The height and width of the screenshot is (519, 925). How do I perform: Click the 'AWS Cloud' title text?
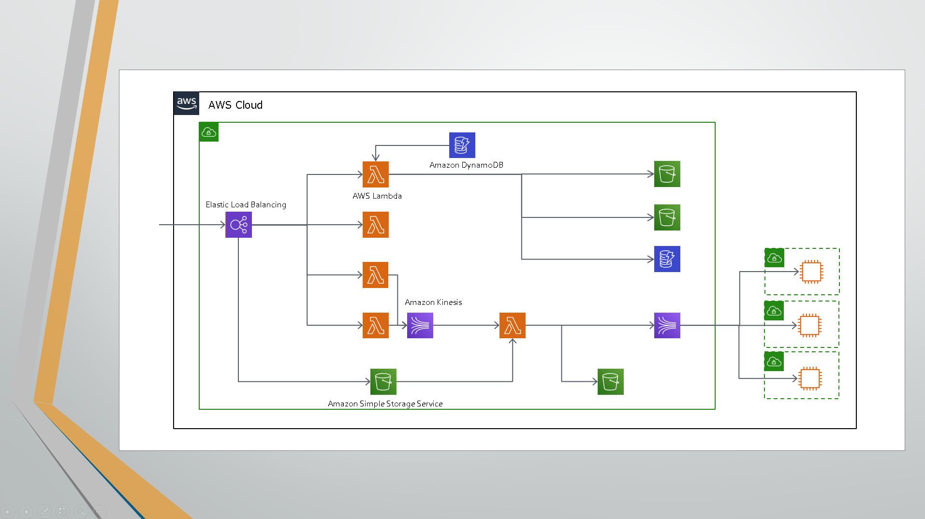pos(235,105)
